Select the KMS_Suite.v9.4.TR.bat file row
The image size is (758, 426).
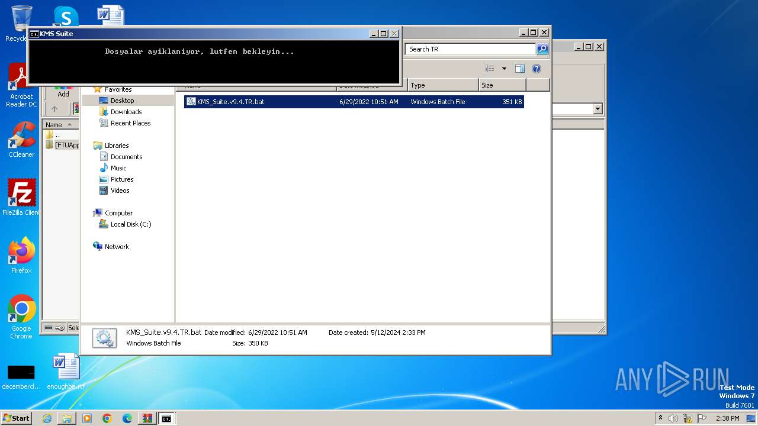pos(354,102)
